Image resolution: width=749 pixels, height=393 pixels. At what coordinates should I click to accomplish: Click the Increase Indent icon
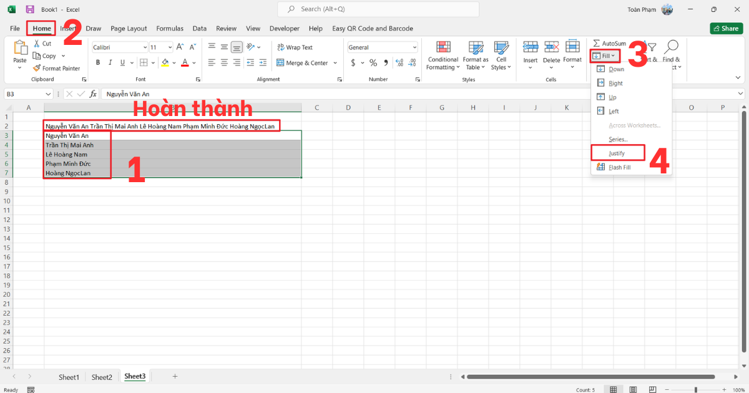pyautogui.click(x=264, y=62)
